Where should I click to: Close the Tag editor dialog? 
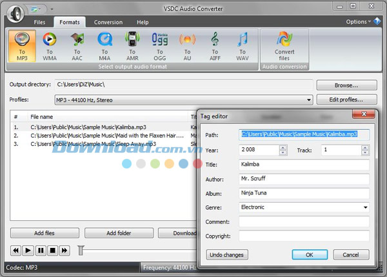(364, 114)
